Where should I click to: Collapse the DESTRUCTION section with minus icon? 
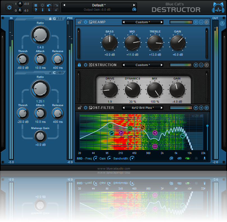(x=201, y=65)
